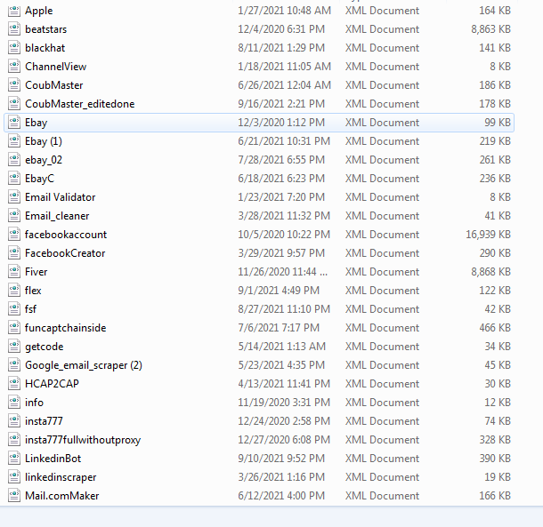
Task: Click the LinkedinBot file icon
Action: pyautogui.click(x=14, y=459)
